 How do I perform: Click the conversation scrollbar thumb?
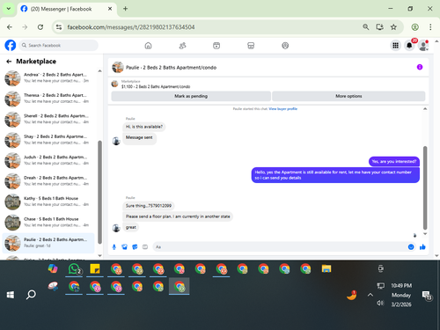[x=425, y=187]
